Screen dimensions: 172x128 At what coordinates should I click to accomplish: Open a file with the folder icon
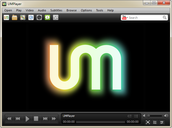(x=15, y=17)
